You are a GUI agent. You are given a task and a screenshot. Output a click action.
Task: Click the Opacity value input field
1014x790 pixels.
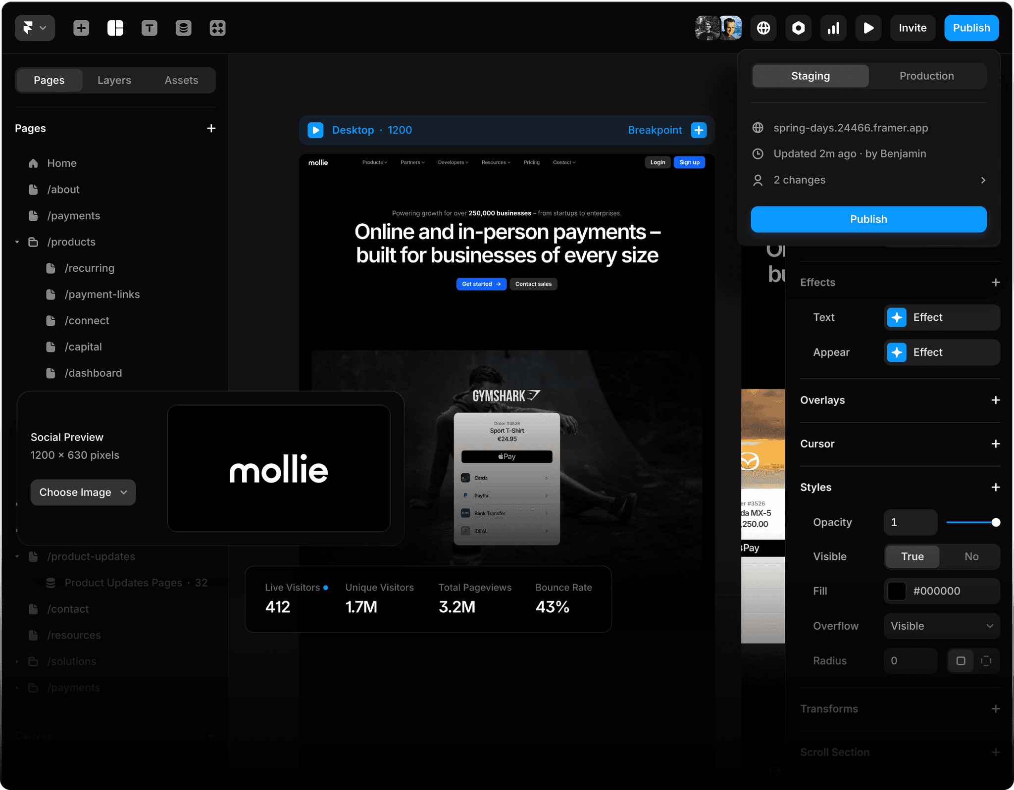coord(910,522)
